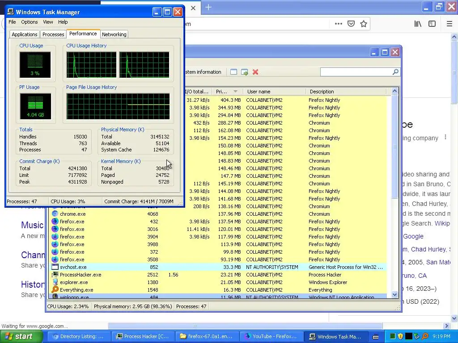Close the current Firefox tab

click(193, 8)
